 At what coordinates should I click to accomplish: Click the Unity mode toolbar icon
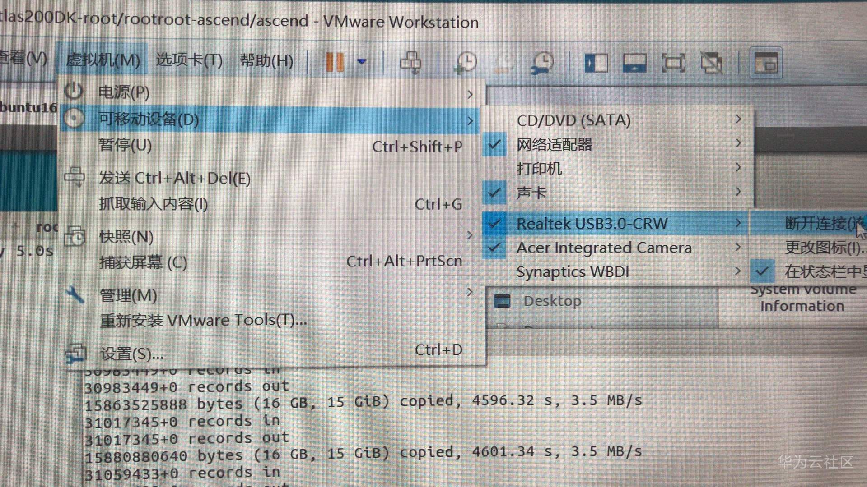(711, 63)
